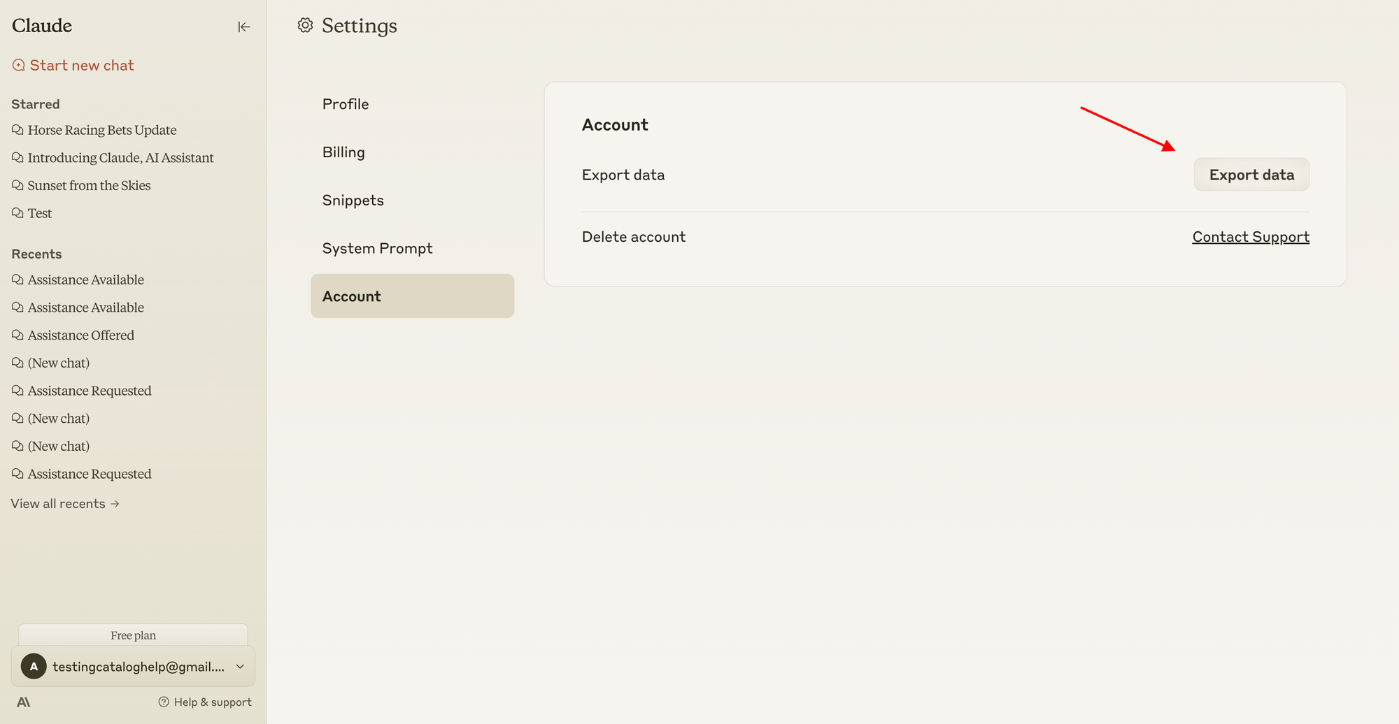The height and width of the screenshot is (724, 1399).
Task: Click the Recents section heading
Action: (36, 254)
